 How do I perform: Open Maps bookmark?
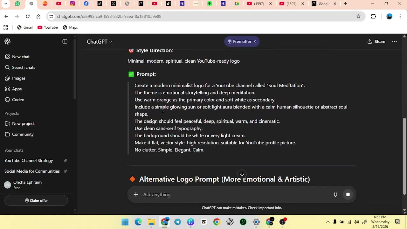[70, 27]
